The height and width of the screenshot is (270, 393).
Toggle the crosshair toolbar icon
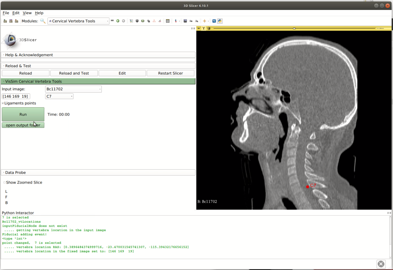pyautogui.click(x=204, y=21)
